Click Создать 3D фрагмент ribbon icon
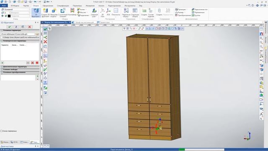268x151 pixels. [46, 13]
